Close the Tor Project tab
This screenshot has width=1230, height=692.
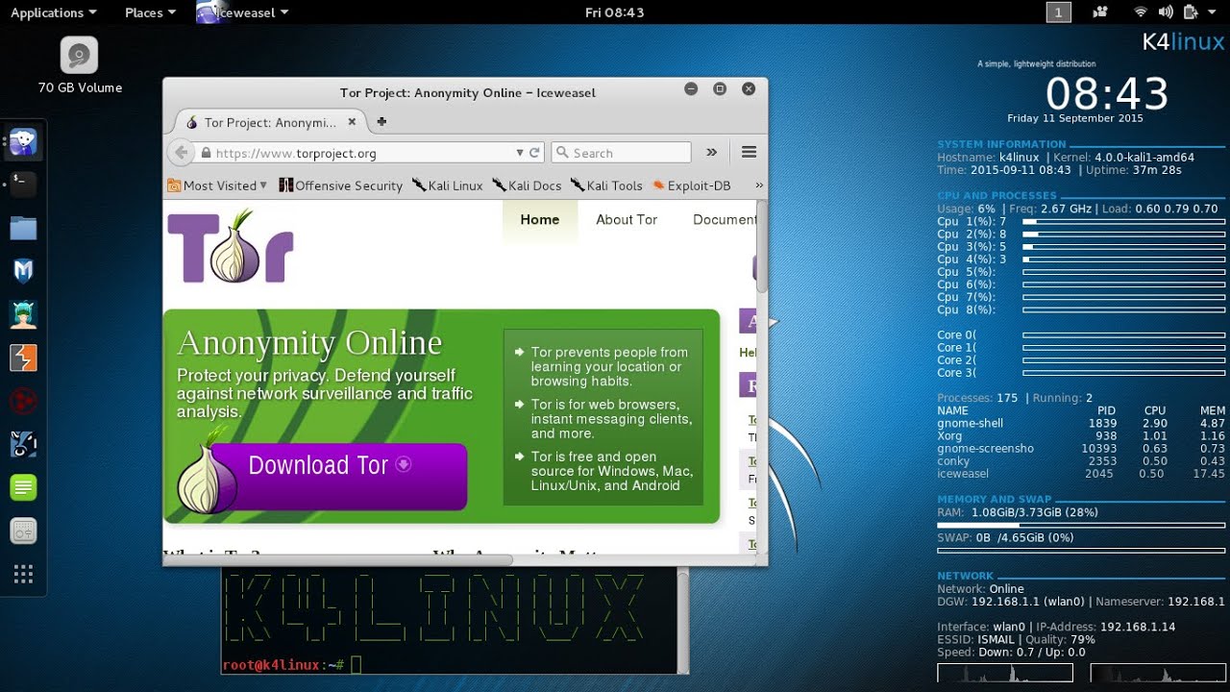352,122
